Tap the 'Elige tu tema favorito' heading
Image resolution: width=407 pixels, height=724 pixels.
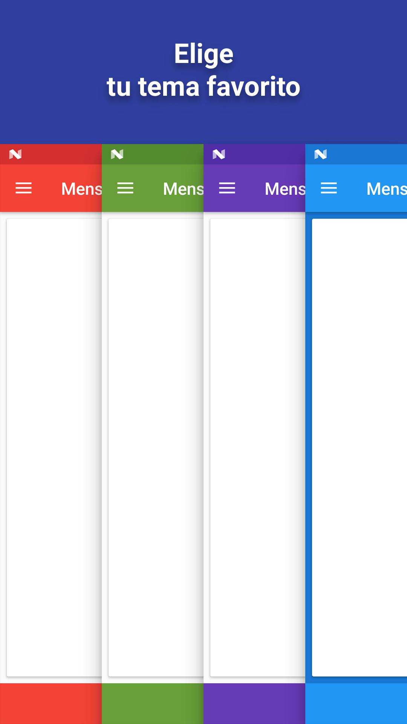coord(203,70)
